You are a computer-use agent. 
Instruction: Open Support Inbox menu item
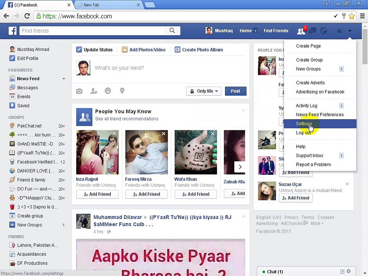pyautogui.click(x=320, y=156)
